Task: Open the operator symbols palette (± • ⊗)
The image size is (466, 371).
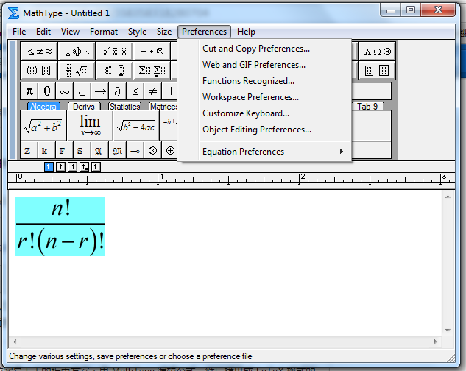Action: point(152,52)
